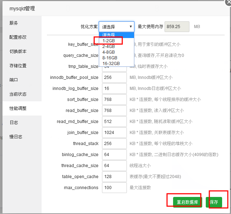Click the innodb_log_buffer_size input field
The image size is (231, 214).
[x=114, y=89]
